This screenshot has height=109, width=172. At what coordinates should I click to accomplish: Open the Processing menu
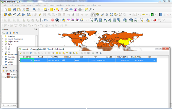point(91,5)
